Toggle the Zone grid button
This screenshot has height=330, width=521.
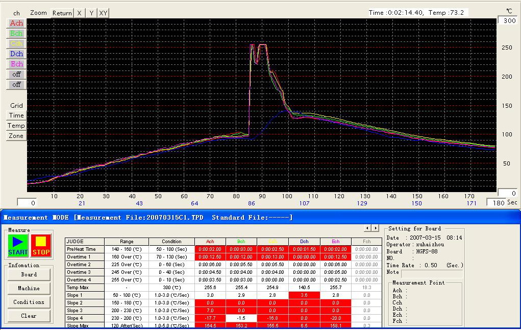(x=16, y=136)
